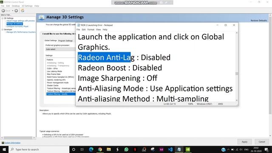The height and width of the screenshot is (153, 272).
Task: Open NVIDIA Control Panel File menu
Action: (3, 6)
